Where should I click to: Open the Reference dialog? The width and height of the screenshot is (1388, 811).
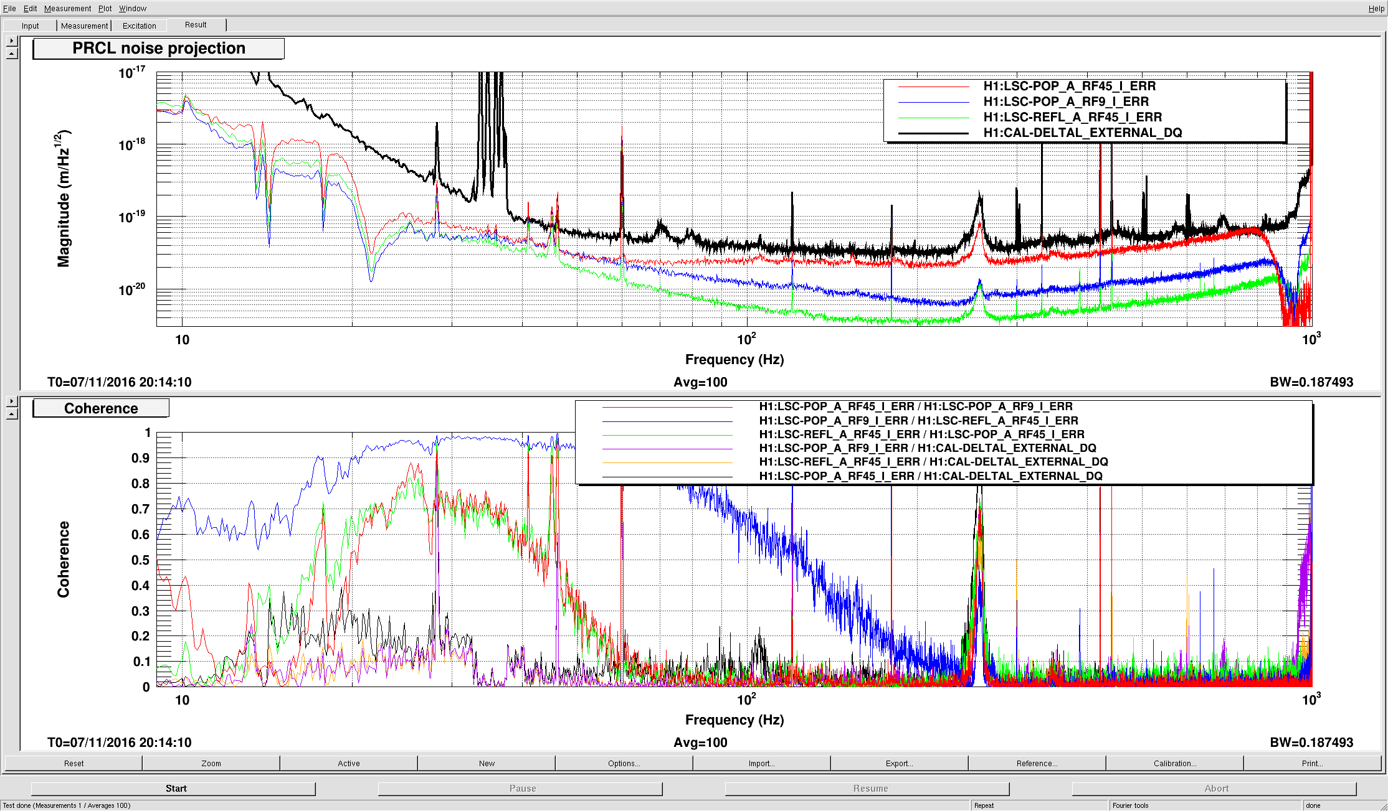(x=1037, y=763)
